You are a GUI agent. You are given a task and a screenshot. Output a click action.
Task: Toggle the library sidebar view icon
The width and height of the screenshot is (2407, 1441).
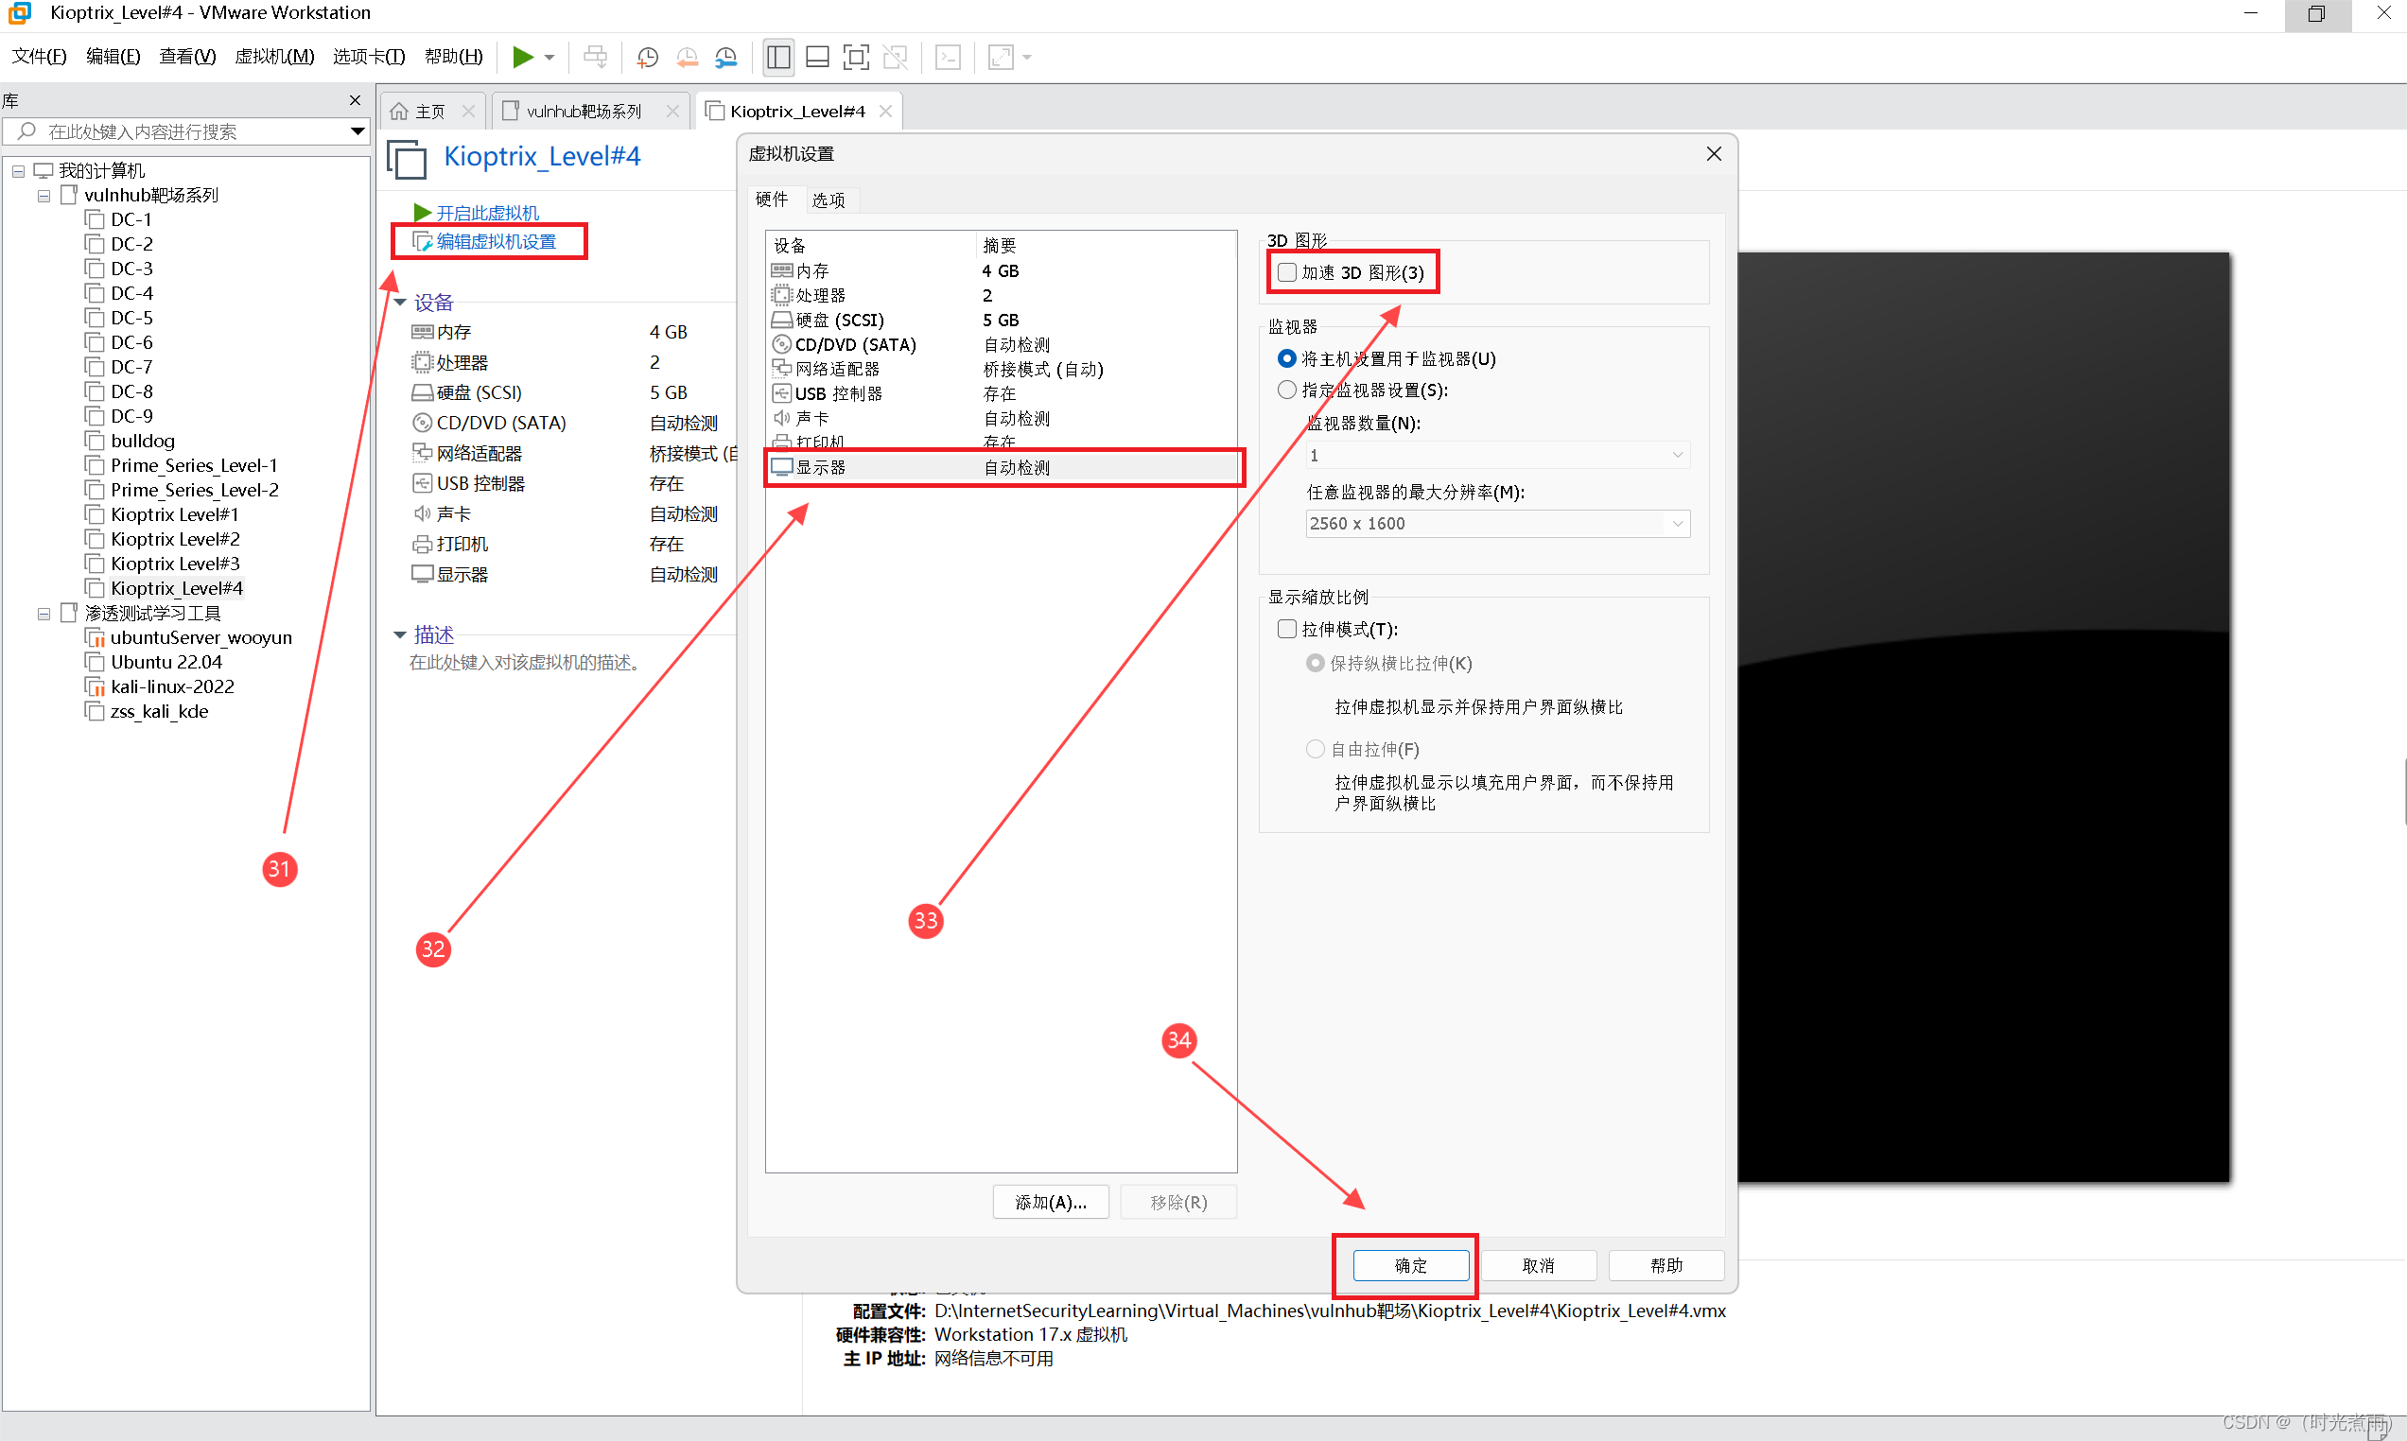[x=778, y=58]
